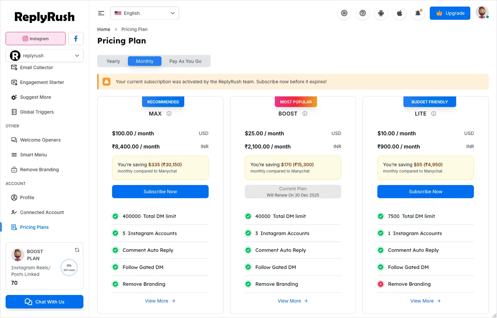Go to the Home breadcrumb
Screen dimensions: 497x318
pos(104,29)
